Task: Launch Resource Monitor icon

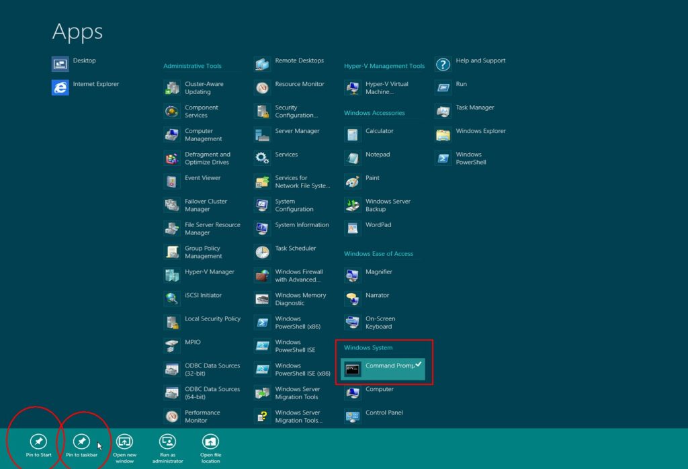Action: point(263,88)
